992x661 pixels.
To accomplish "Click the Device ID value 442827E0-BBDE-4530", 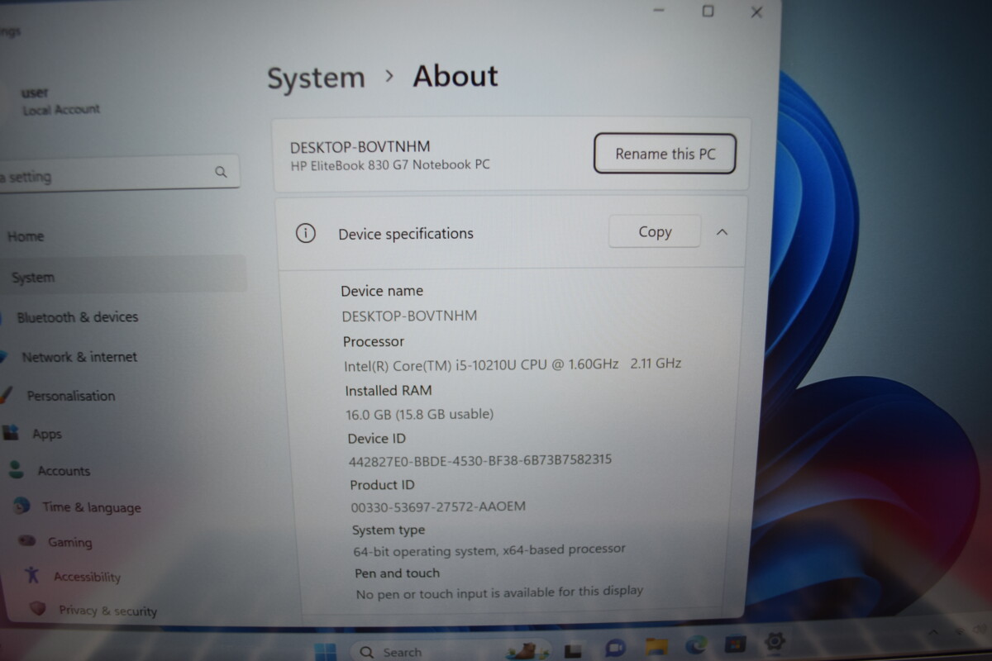I will [480, 460].
